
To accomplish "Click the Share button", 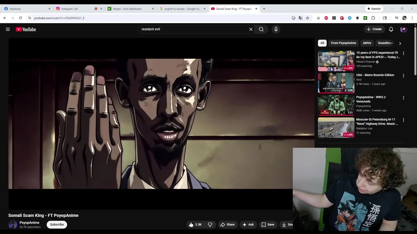I will point(227,225).
